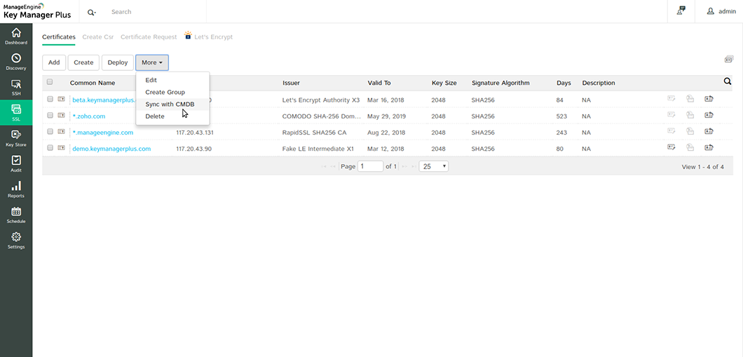Image resolution: width=743 pixels, height=357 pixels.
Task: Sort by the Common Name column header
Action: (x=93, y=83)
